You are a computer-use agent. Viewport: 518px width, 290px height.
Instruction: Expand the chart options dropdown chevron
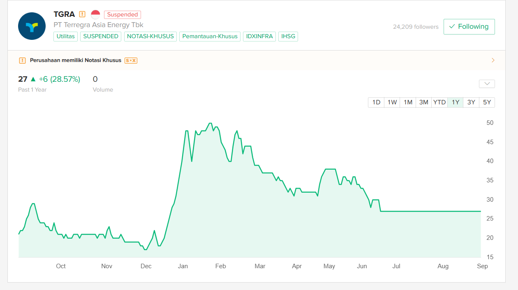487,84
